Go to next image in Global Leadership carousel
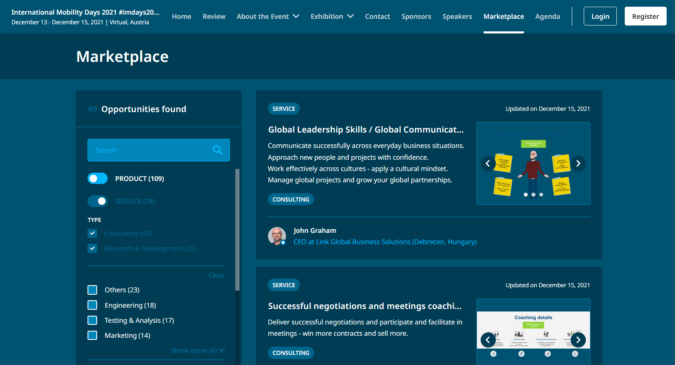The width and height of the screenshot is (675, 365). click(x=578, y=163)
